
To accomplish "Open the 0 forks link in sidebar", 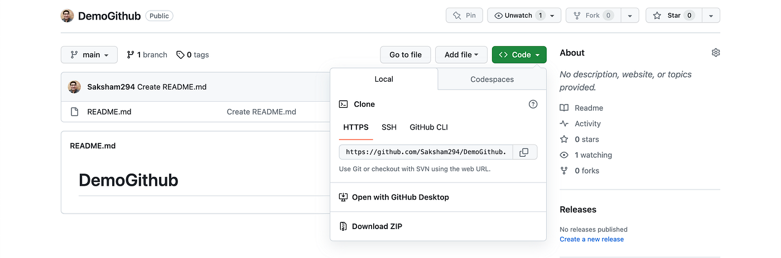I will pos(587,171).
